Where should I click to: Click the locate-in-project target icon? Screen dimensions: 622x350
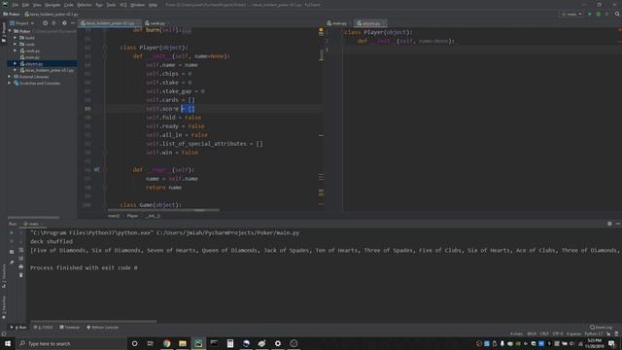[x=46, y=23]
